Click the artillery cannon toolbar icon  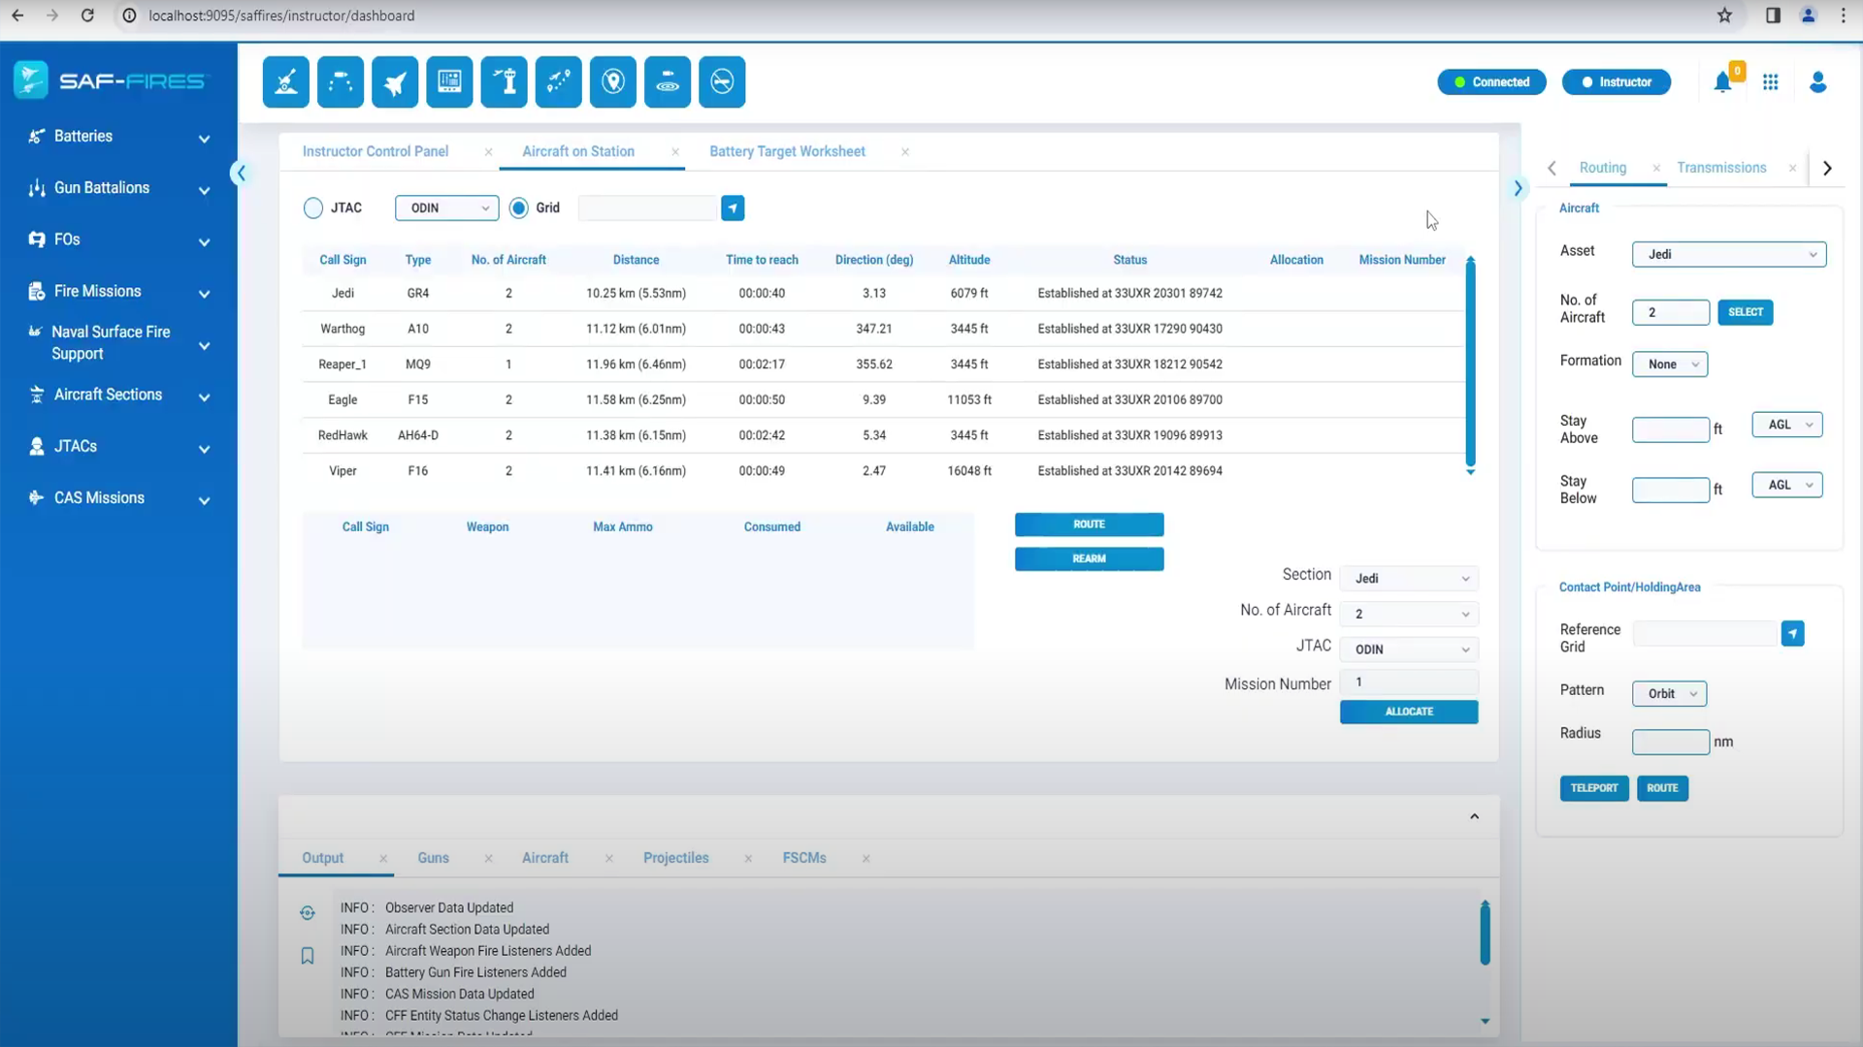click(x=286, y=81)
